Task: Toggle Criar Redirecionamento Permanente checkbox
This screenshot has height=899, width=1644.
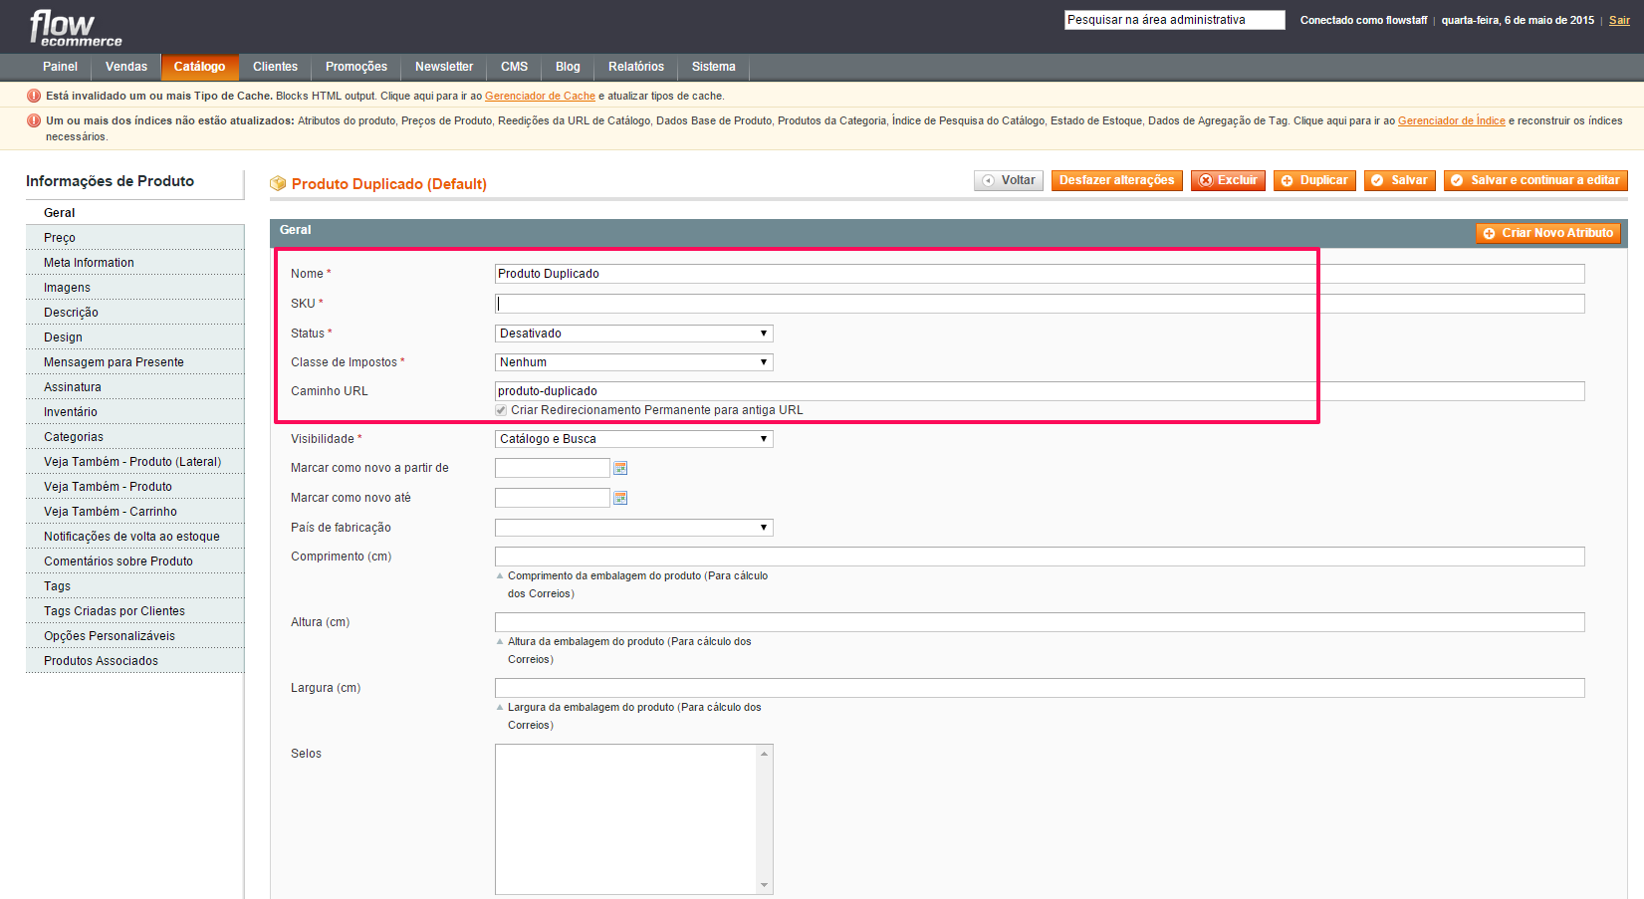Action: tap(501, 410)
